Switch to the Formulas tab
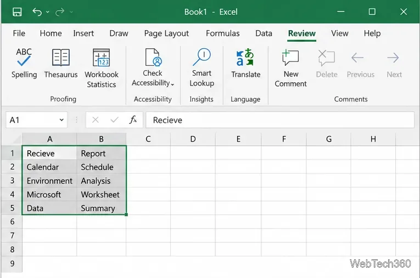The width and height of the screenshot is (420, 278). coord(222,33)
